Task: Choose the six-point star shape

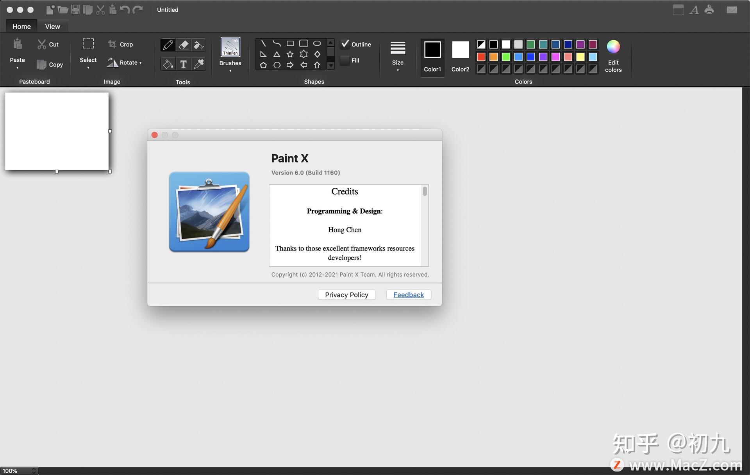Action: click(304, 54)
